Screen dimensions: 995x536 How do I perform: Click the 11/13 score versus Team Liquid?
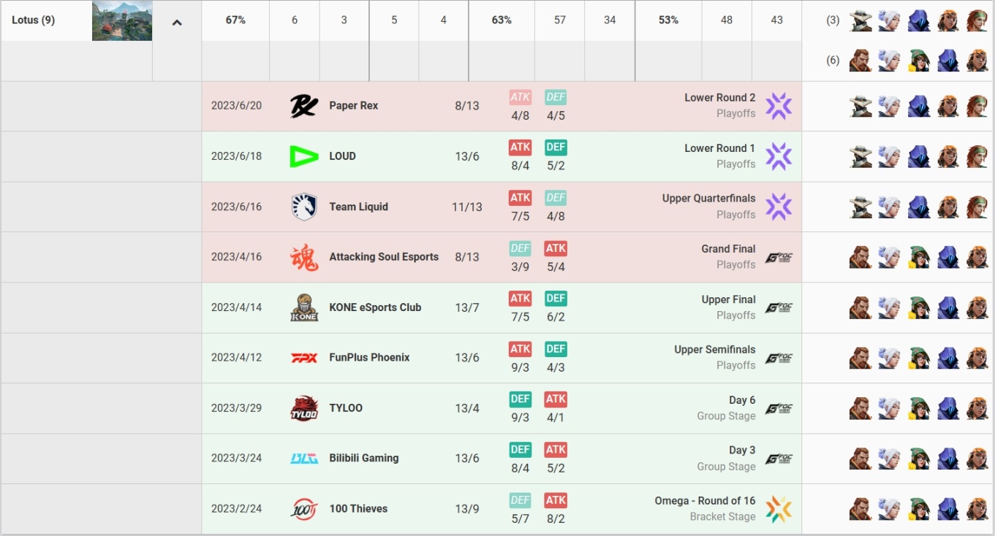[467, 207]
